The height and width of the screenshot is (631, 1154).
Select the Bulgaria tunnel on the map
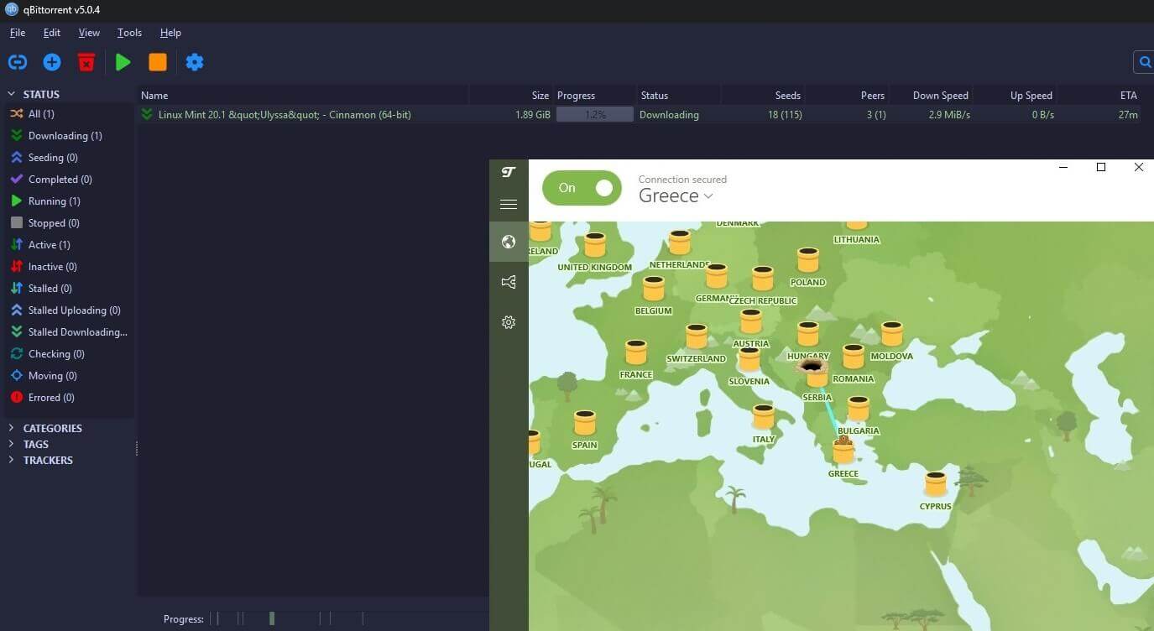(x=859, y=409)
